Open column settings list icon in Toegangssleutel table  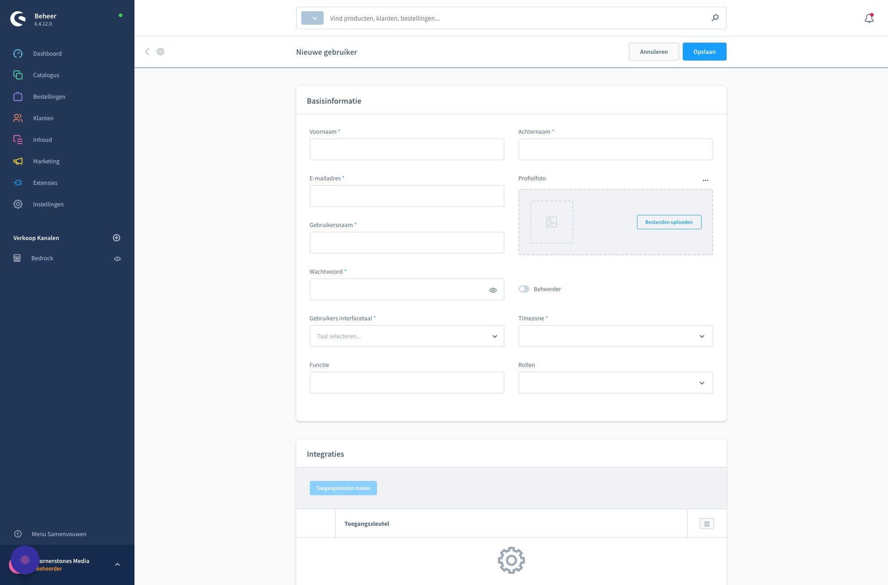(x=707, y=524)
